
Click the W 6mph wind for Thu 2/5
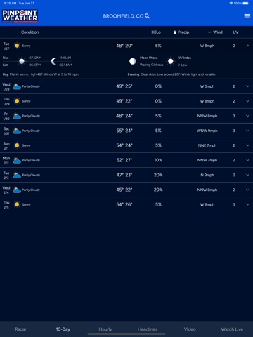coord(207,204)
